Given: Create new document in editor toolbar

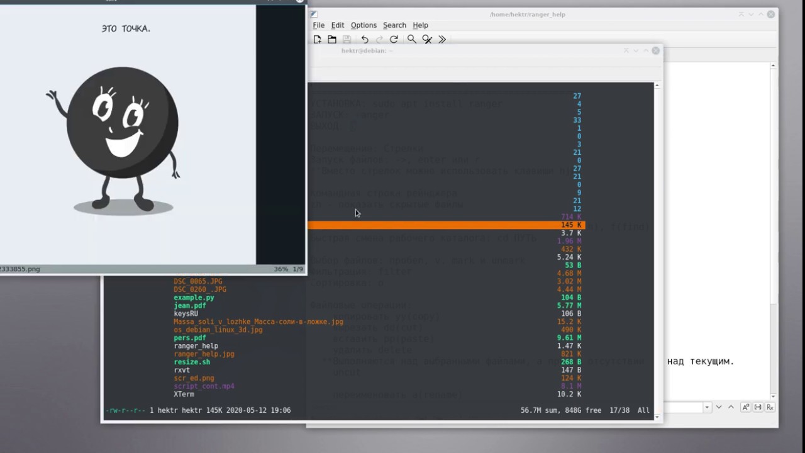Looking at the screenshot, I should click(317, 39).
